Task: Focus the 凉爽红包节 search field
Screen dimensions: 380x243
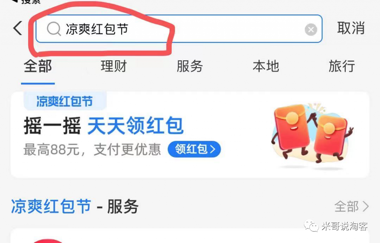Action: (179, 29)
